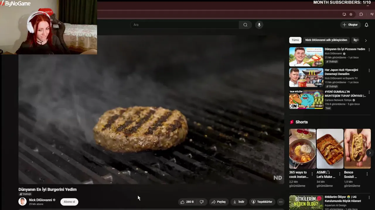Open 365 ways to cook instant short thumbnail
The image size is (375, 210).
(302, 149)
